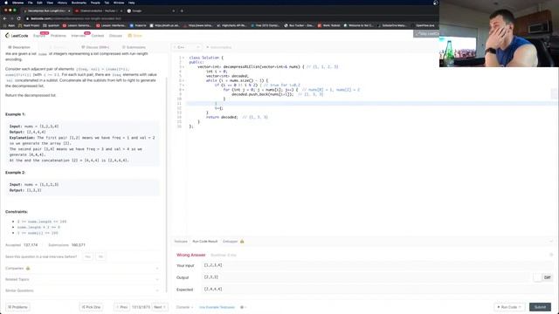Switch to the Description tab
The width and height of the screenshot is (559, 314).
tap(19, 47)
